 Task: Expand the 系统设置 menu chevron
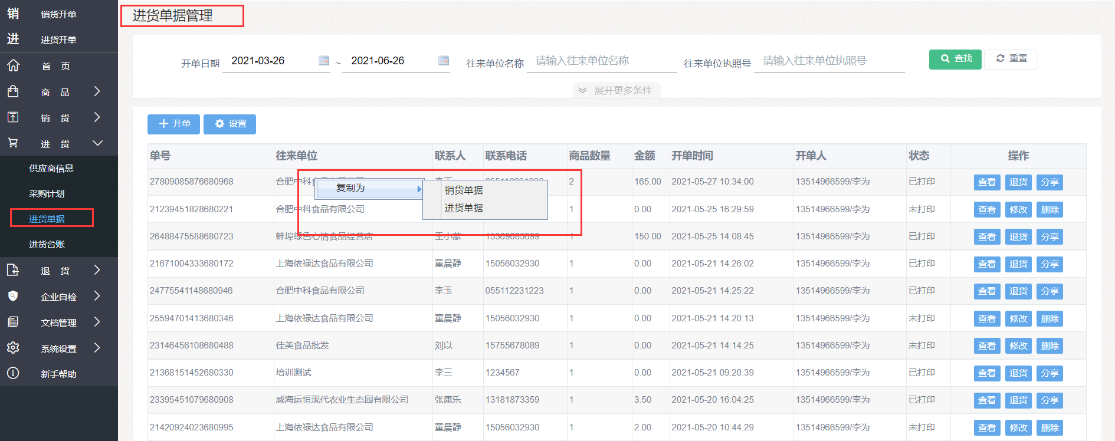pos(97,348)
